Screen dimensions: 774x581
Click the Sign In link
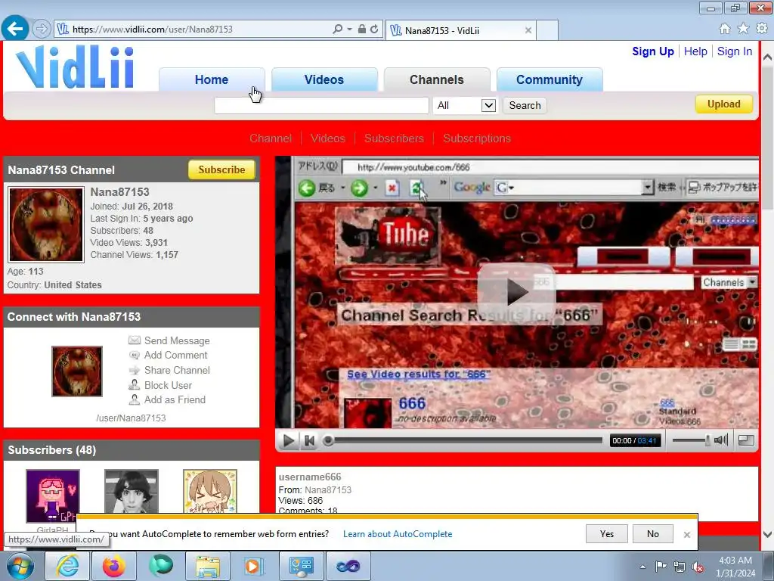(x=735, y=51)
